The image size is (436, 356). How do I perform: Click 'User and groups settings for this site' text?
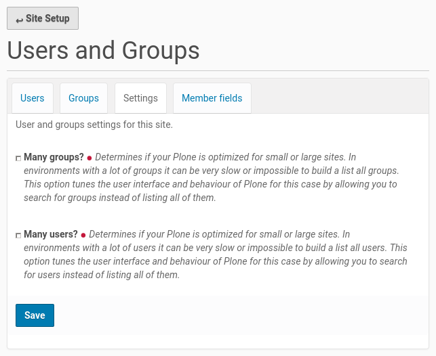(x=94, y=125)
